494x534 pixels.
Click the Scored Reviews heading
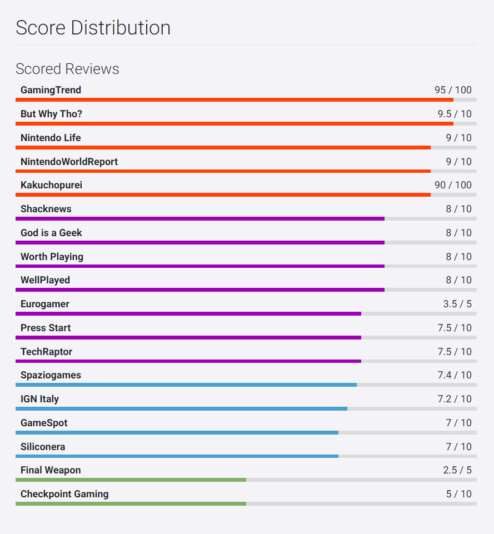[x=67, y=69]
